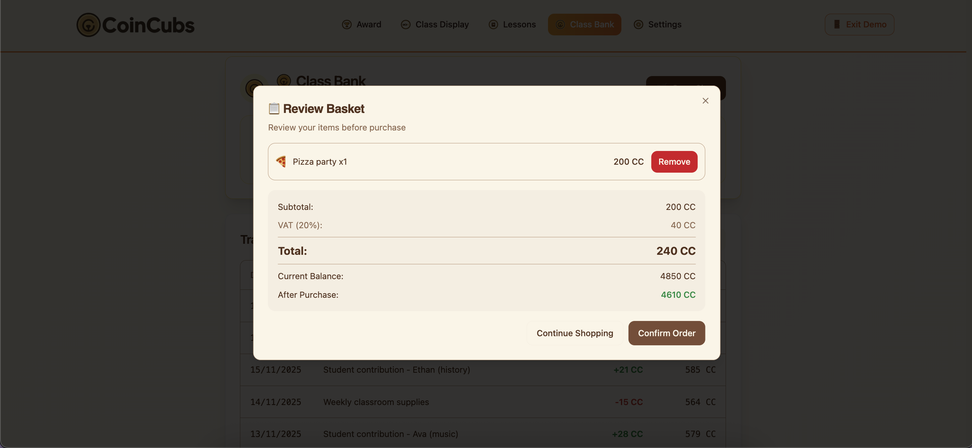
Task: Click the CoinCubs logo icon
Action: pos(88,25)
